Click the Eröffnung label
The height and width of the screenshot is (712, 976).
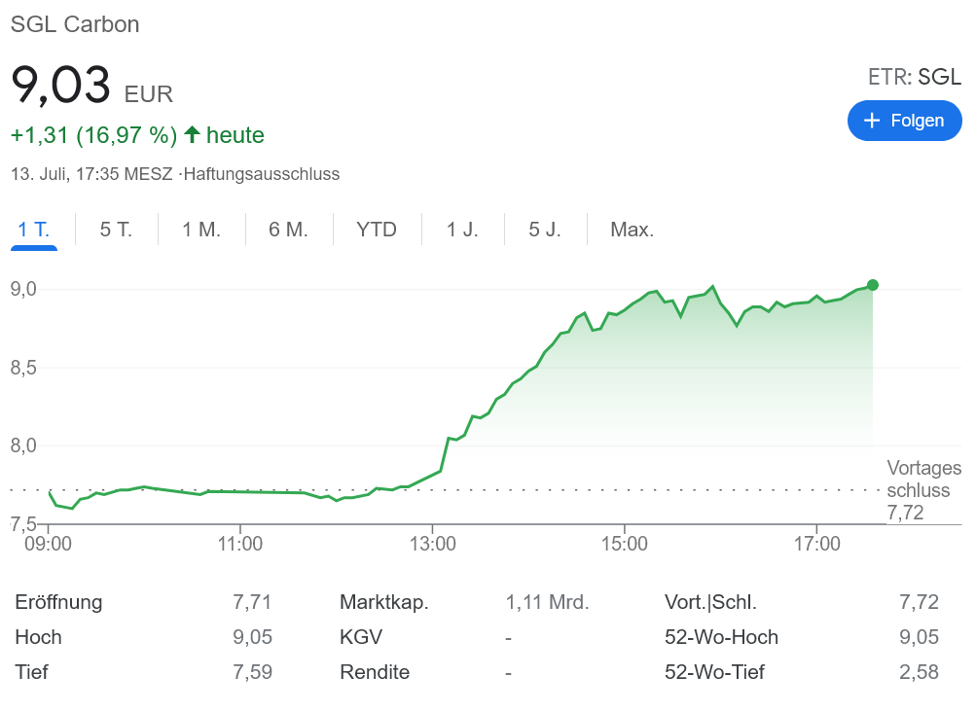pyautogui.click(x=59, y=602)
